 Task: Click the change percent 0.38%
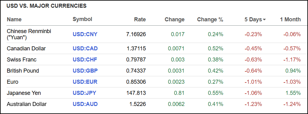pos(216,60)
